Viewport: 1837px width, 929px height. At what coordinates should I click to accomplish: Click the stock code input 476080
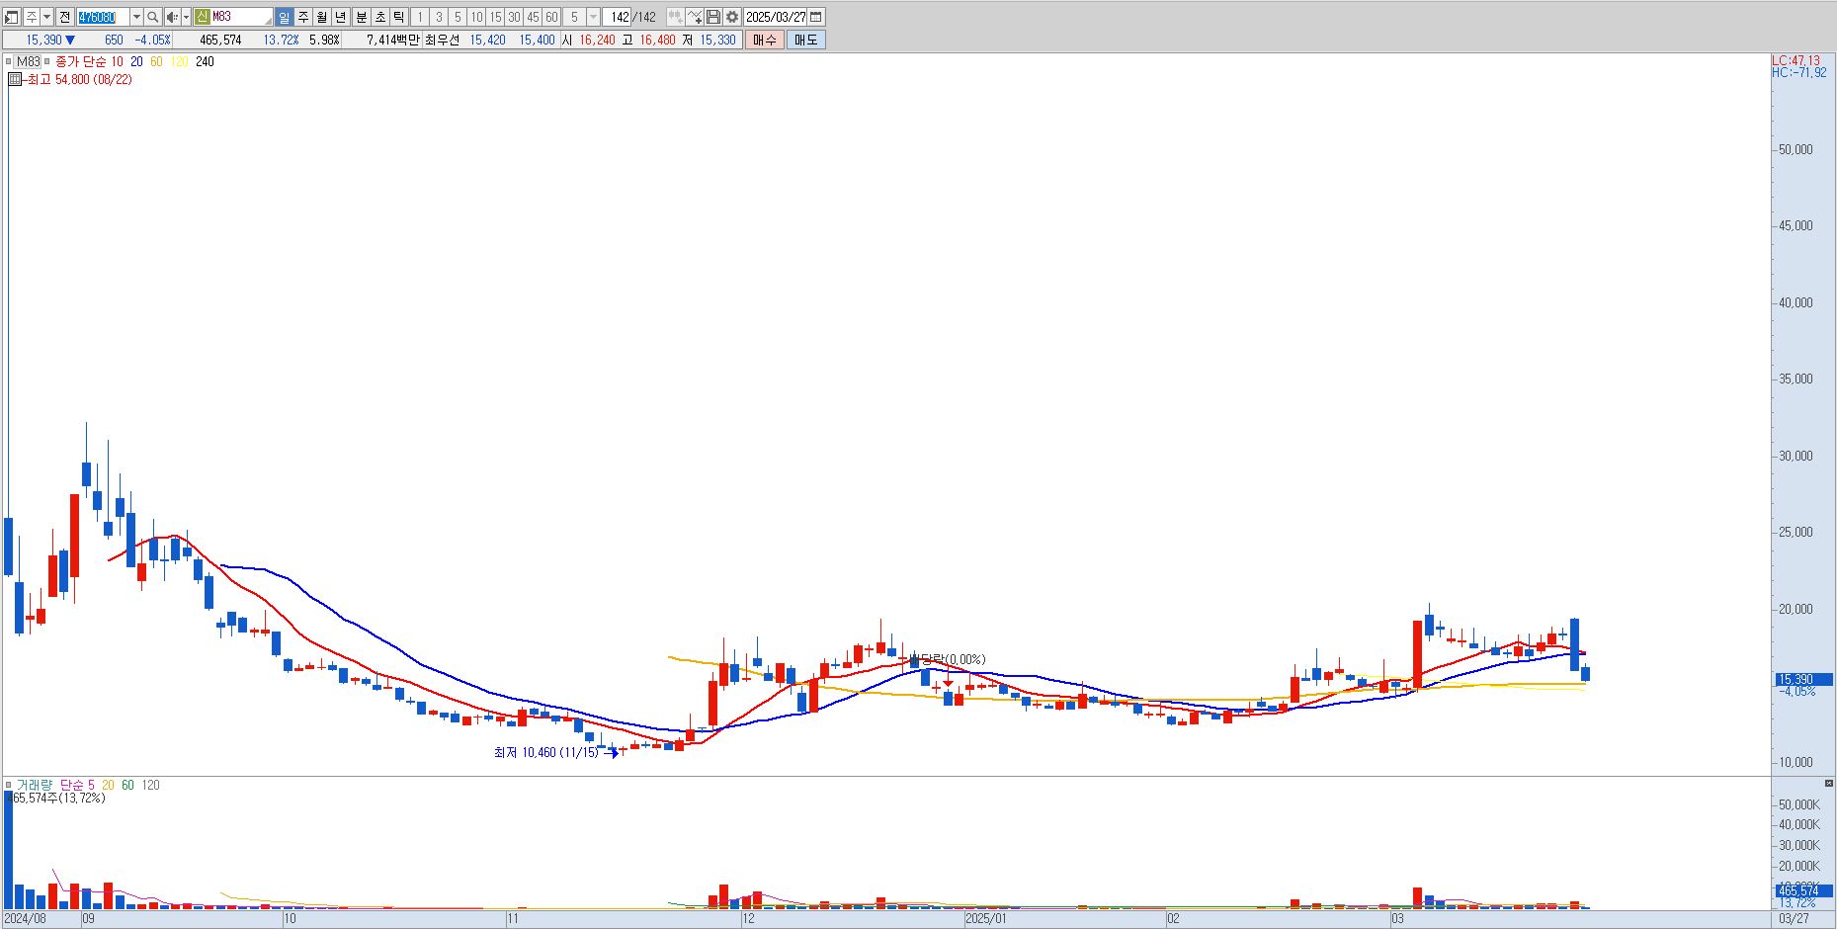(x=103, y=17)
